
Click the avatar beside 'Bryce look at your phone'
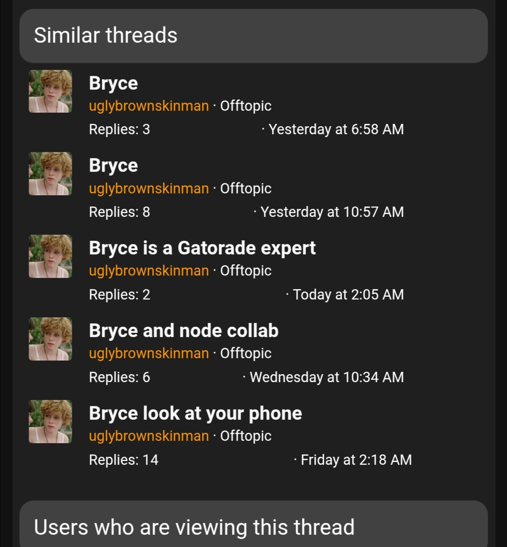[49, 422]
